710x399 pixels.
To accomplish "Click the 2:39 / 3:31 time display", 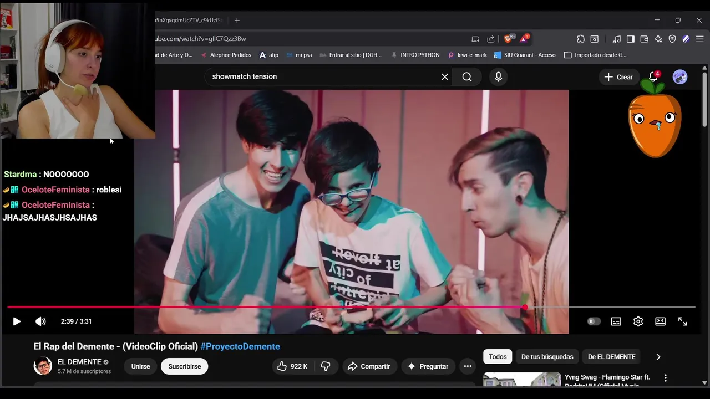I will pos(76,321).
